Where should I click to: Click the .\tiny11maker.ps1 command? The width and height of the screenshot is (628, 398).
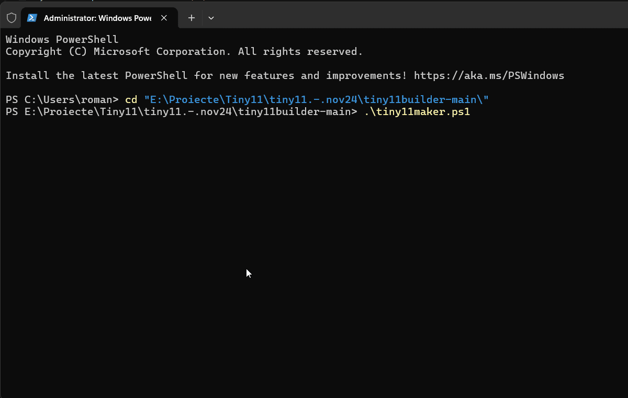click(417, 112)
